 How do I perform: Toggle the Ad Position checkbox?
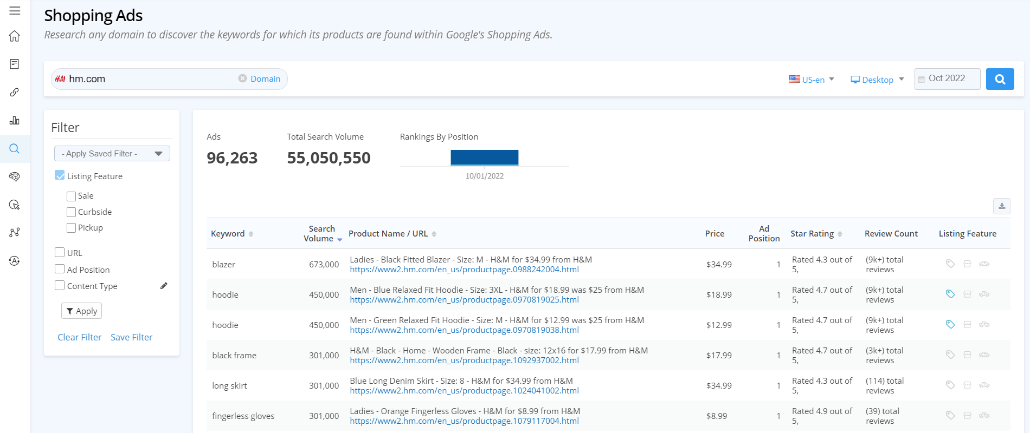pyautogui.click(x=60, y=270)
